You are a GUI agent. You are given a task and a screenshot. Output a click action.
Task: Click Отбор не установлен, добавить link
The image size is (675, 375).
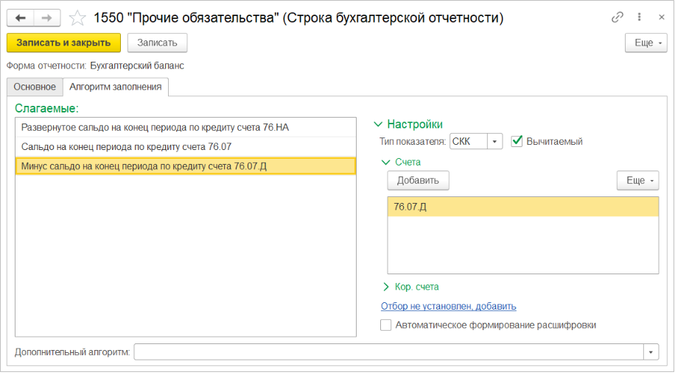coord(448,306)
